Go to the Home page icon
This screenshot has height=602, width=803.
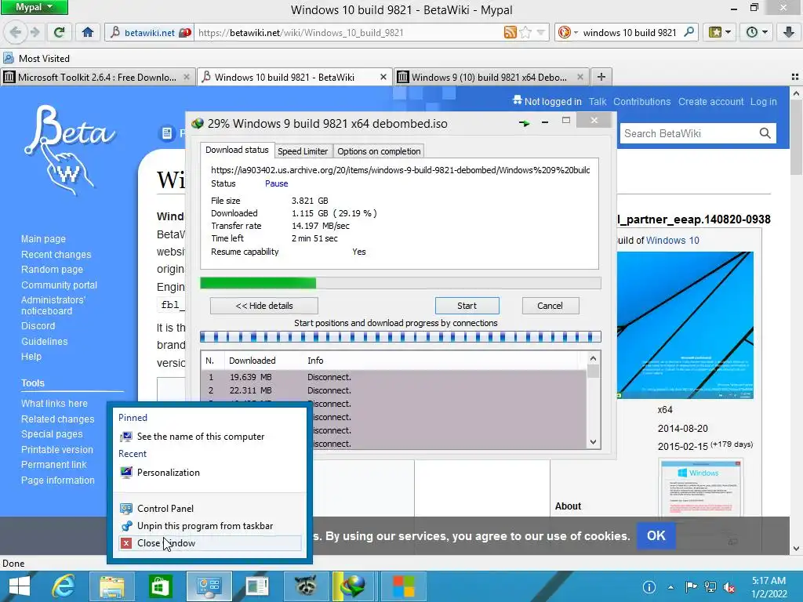pyautogui.click(x=88, y=32)
